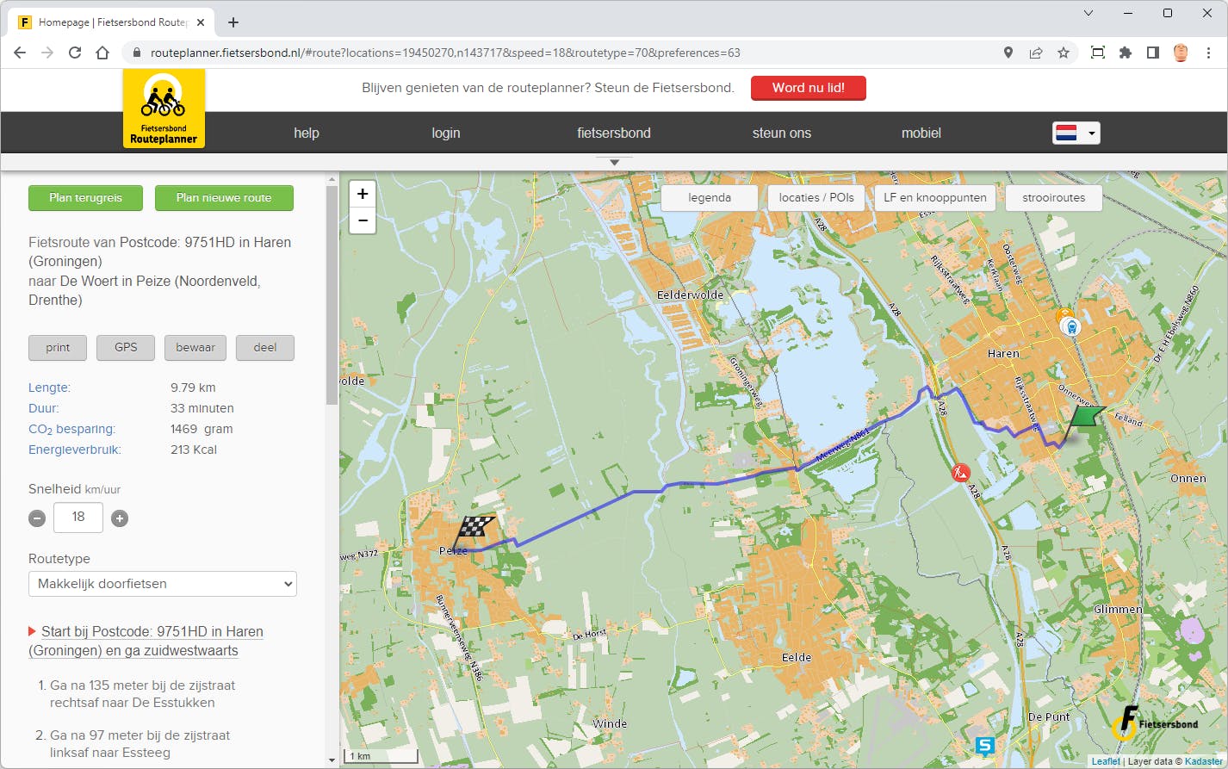
Task: Open the help menu
Action: (307, 133)
